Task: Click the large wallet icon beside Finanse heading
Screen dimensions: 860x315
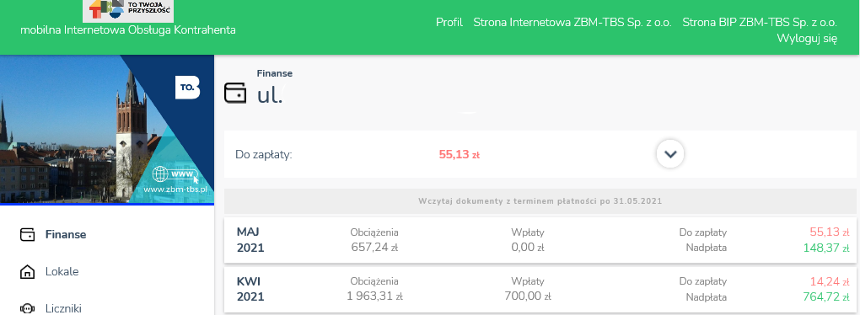Action: tap(235, 92)
